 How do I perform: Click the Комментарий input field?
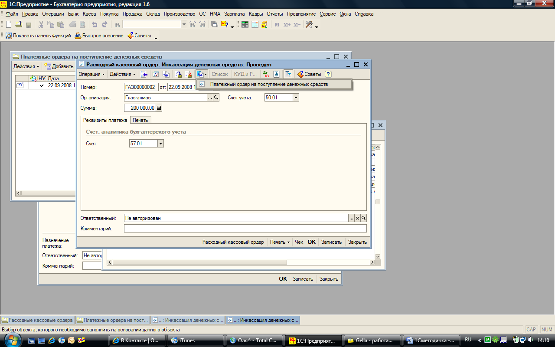pyautogui.click(x=245, y=229)
